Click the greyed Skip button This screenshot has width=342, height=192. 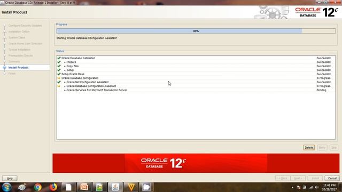[334, 148]
